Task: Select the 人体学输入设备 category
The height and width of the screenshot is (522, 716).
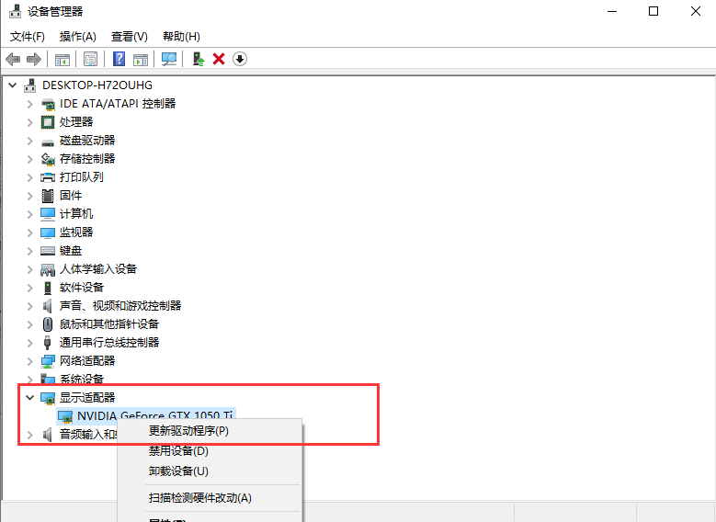Action: [97, 268]
